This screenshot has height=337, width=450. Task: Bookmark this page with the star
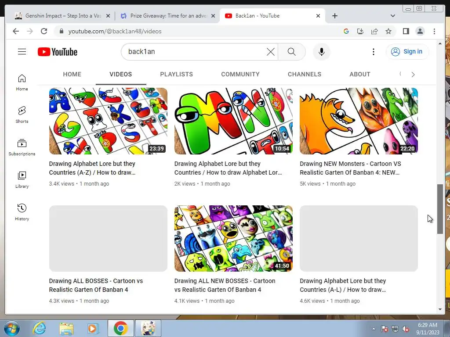[x=388, y=31]
